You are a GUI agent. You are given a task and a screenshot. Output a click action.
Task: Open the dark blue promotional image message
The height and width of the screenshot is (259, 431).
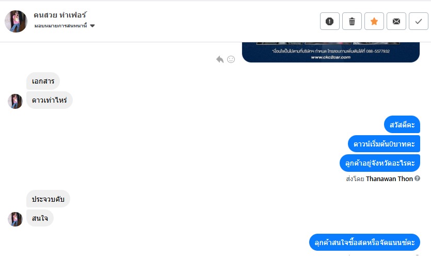pyautogui.click(x=331, y=52)
